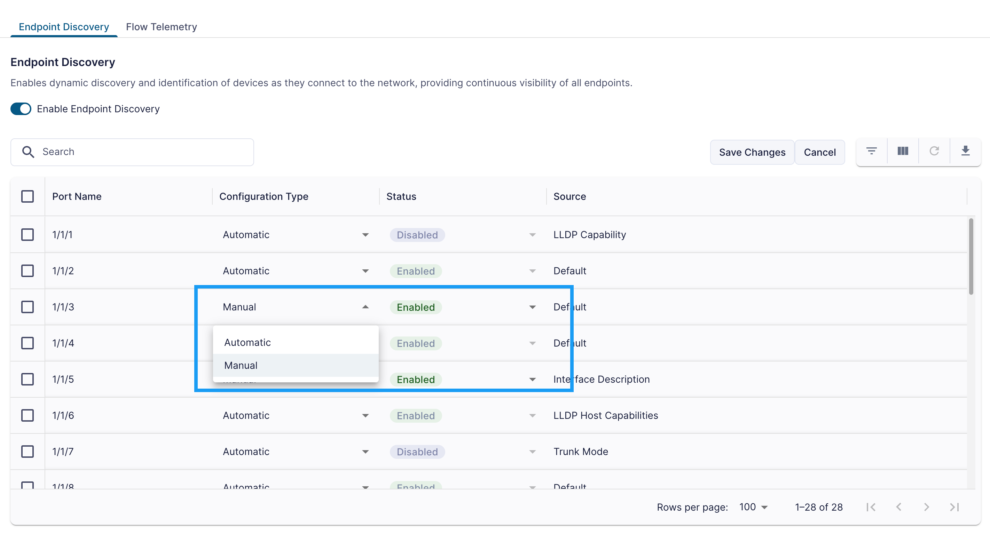Click the Save Changes button

tap(752, 152)
